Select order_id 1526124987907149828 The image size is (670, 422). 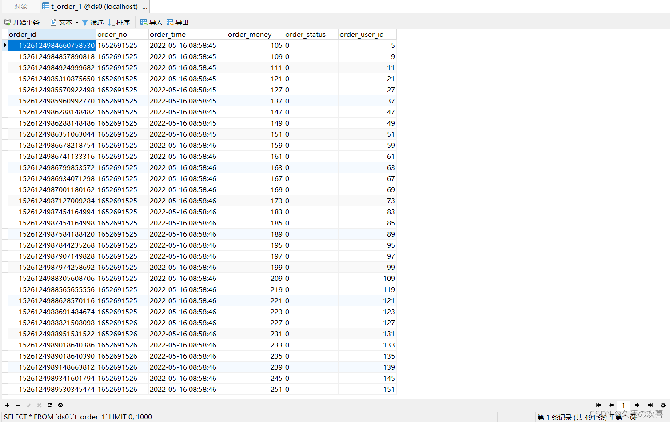(52, 256)
